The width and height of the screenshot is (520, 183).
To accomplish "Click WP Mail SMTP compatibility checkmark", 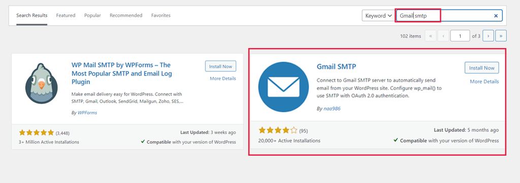I will coord(143,142).
